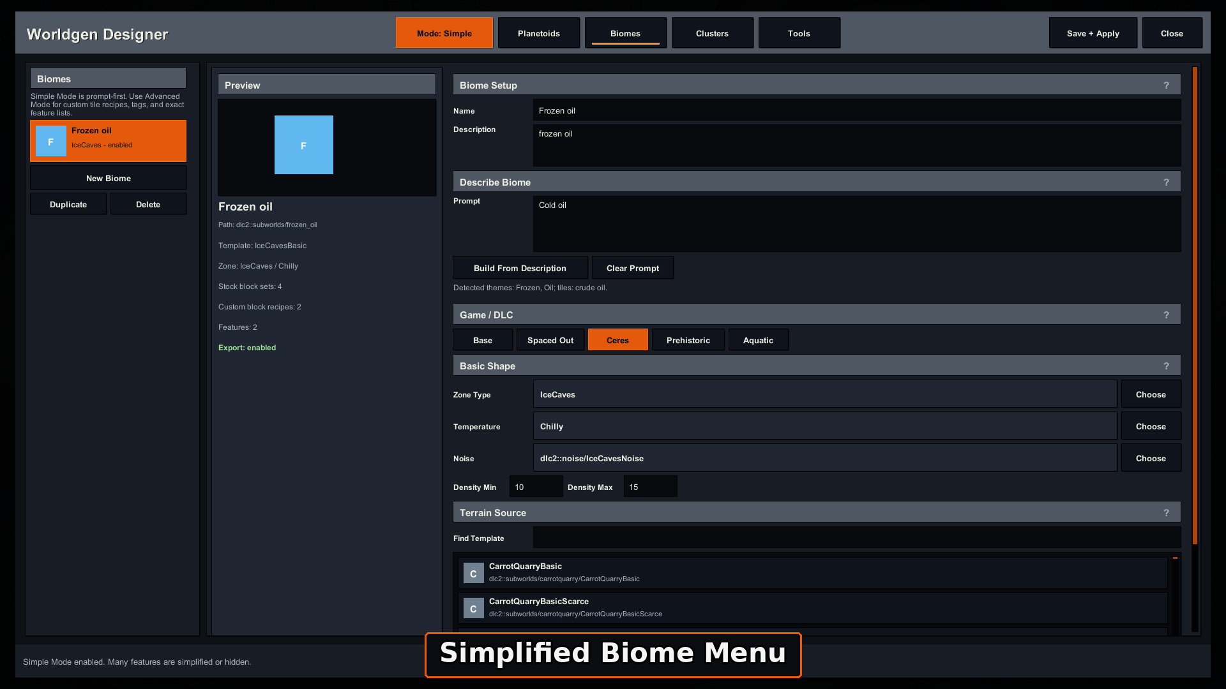Screen dimensions: 1226x689
Task: Click the CarrotQuarryBasic template C icon
Action: [473, 574]
